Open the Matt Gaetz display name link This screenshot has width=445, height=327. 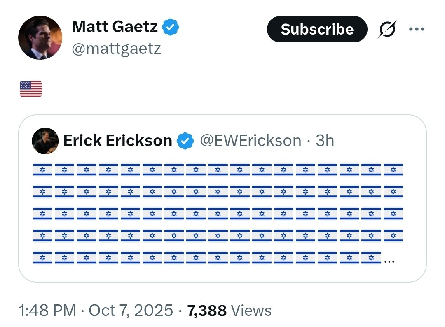point(115,27)
